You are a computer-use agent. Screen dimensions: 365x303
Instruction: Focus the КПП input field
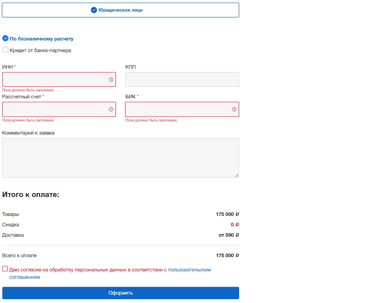tap(182, 79)
